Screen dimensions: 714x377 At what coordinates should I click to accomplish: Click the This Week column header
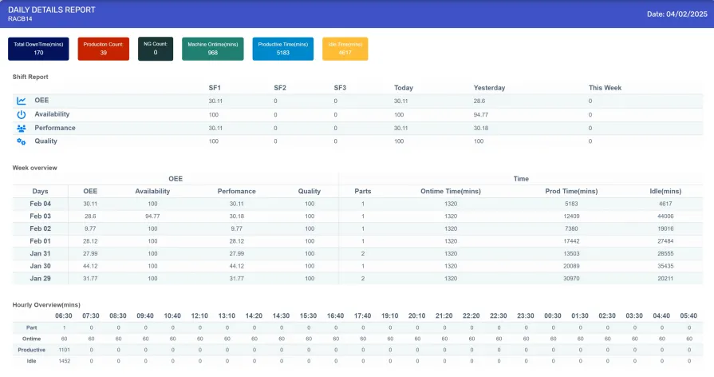click(605, 88)
